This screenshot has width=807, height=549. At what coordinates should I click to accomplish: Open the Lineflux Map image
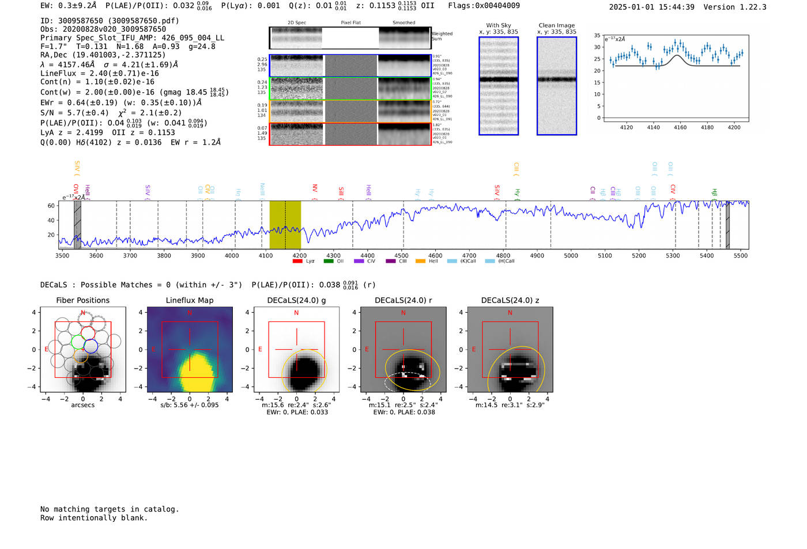pos(190,350)
